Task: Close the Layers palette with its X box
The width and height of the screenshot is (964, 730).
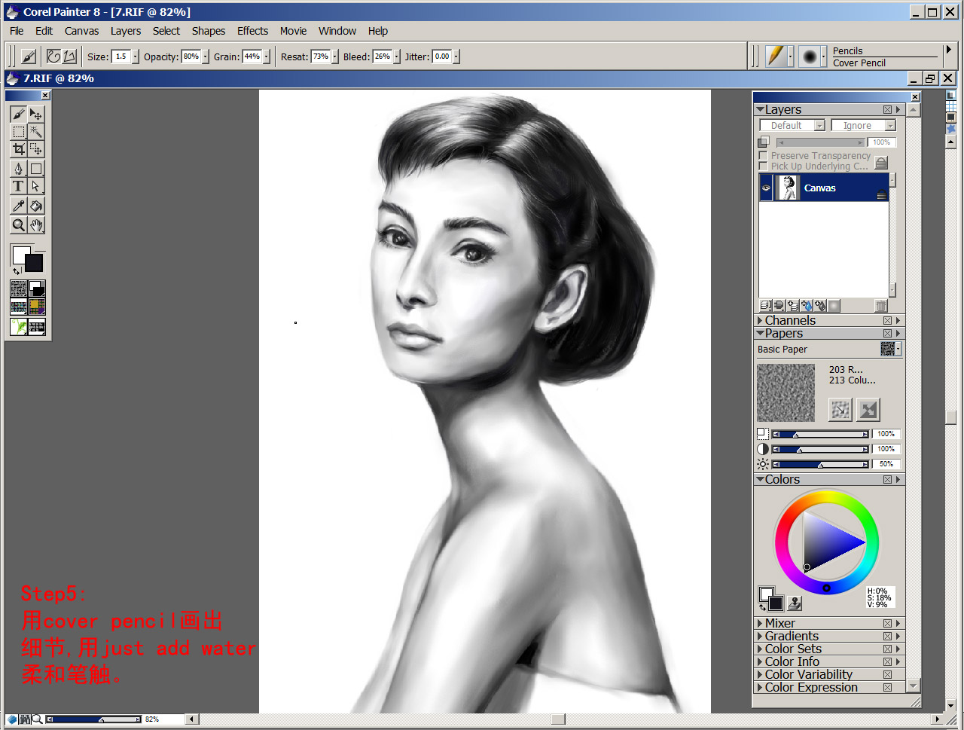Action: pos(887,110)
